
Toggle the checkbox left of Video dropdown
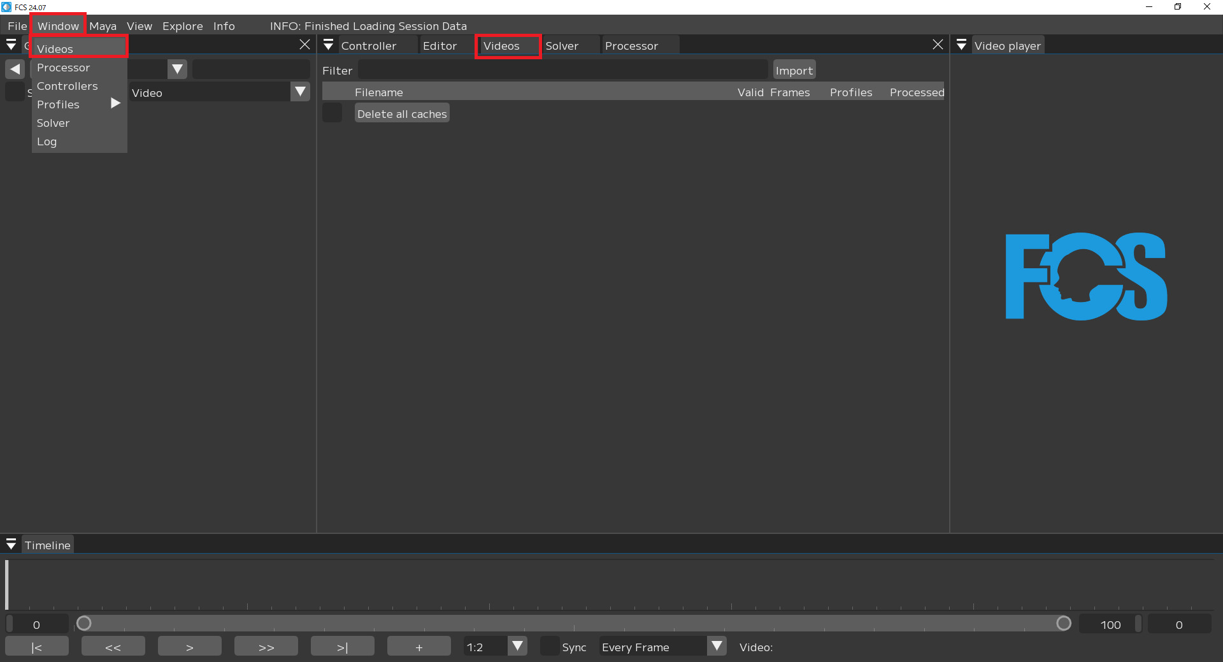[x=15, y=92]
